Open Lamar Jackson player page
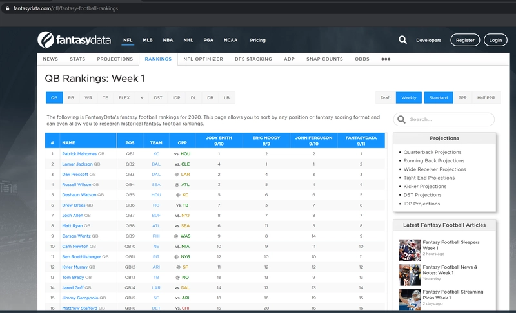Screen dimensions: 516x313 pyautogui.click(x=77, y=164)
